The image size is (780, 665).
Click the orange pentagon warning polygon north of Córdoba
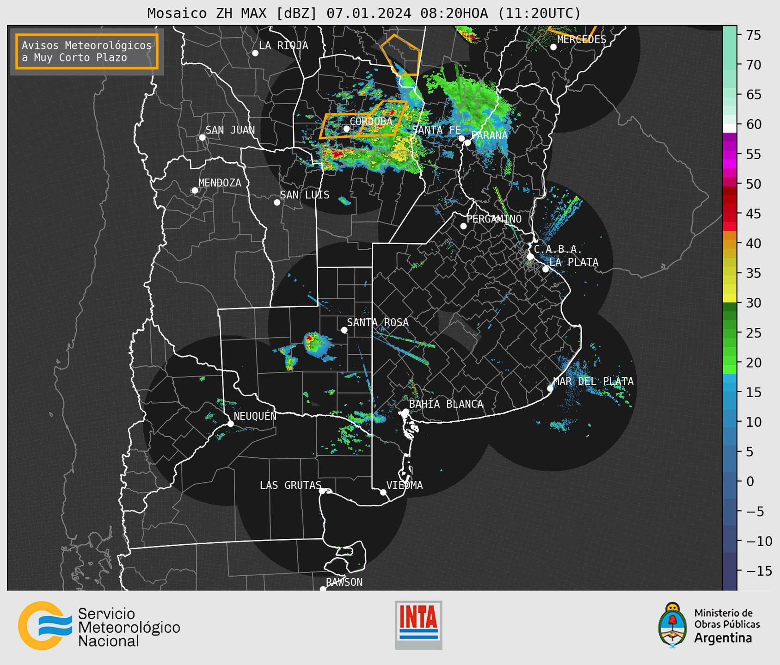coord(401,55)
